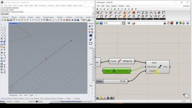Click Grasshopper Save blue disk icon
The image size is (192, 108).
pos(101,23)
